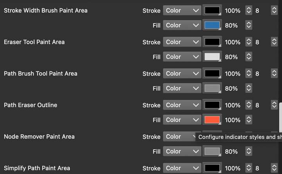Adjust Stroke Width Brush stroke opacity stepper
The image size is (282, 174).
click(248, 11)
